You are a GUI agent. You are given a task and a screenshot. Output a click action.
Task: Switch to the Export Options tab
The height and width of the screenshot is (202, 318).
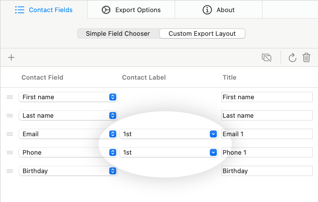(131, 10)
